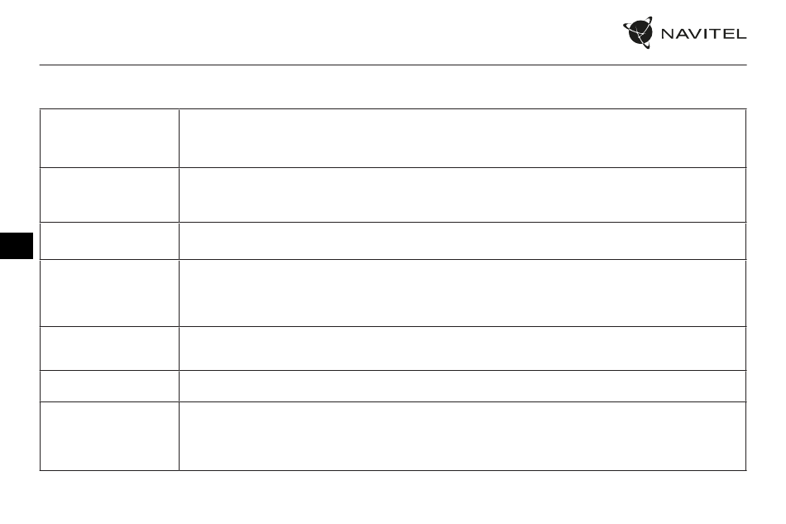Click the wide right cell in the first table row

[x=462, y=138]
